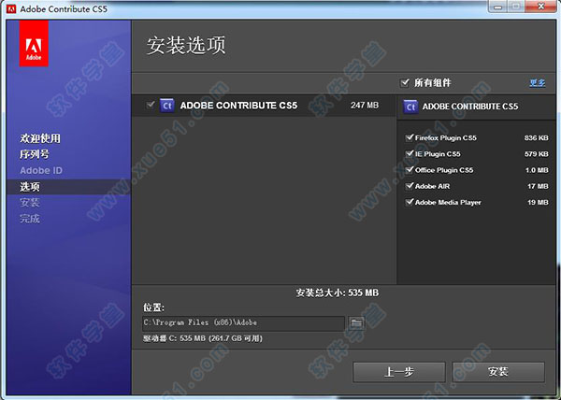Click the 579 KB size value
Viewport: 561px width, 400px height.
tap(537, 154)
